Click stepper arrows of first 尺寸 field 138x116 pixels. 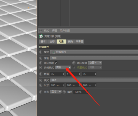(x=63, y=85)
